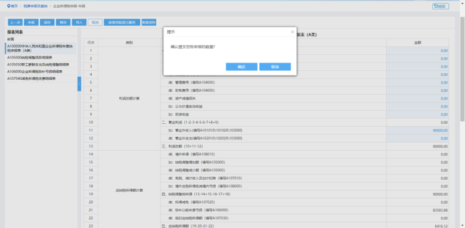This screenshot has height=228, width=465.
Task: Click 三、利润总额 (10+11-12) row label
Action: tap(182, 146)
